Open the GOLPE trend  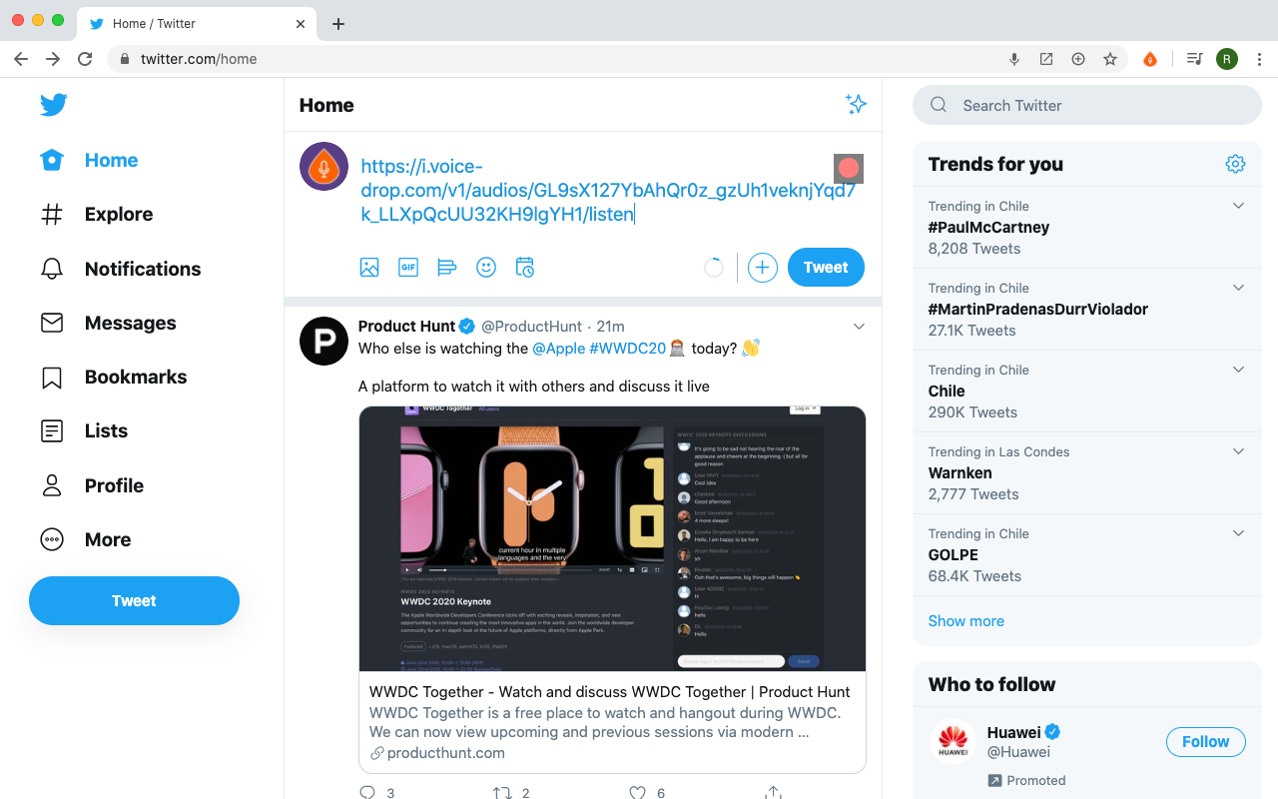coord(953,554)
